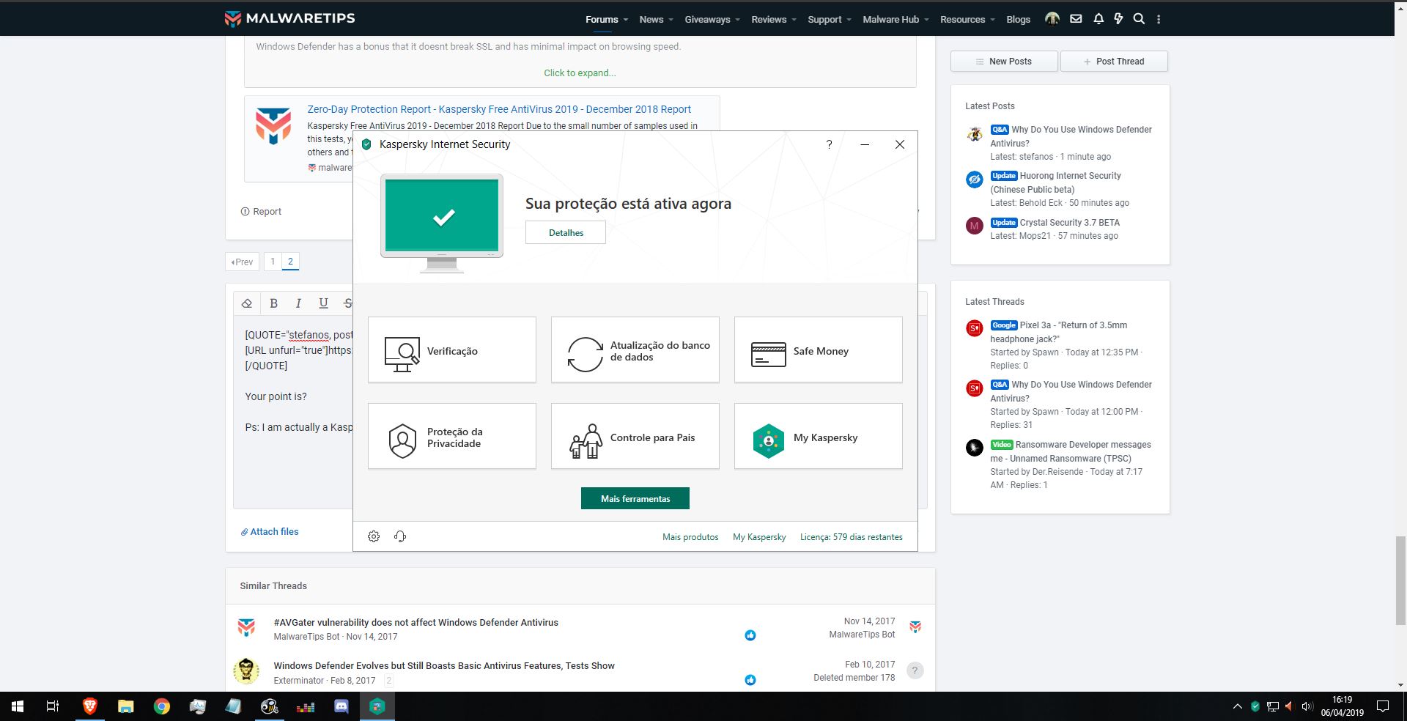Open the Zero-Day Protection Report link
Viewport: 1407px width, 721px height.
pyautogui.click(x=499, y=109)
